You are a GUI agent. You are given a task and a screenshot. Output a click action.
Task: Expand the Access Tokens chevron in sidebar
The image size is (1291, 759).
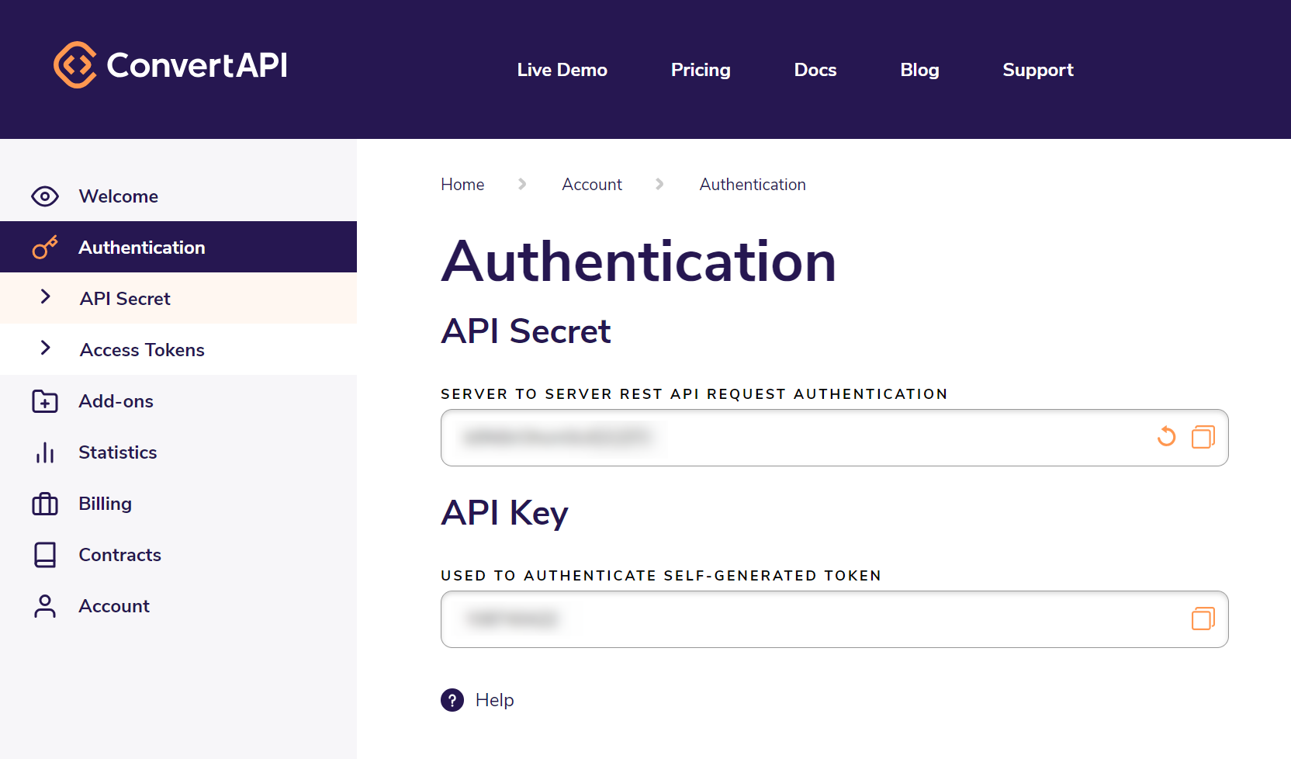coord(46,348)
